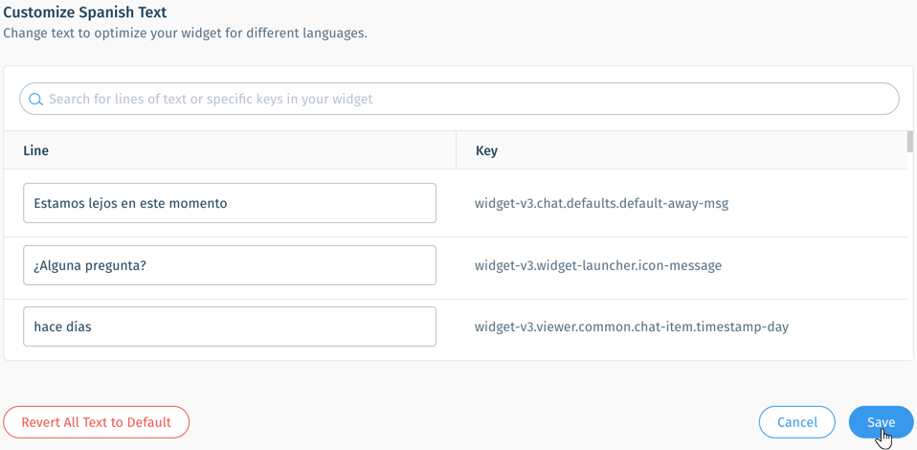The height and width of the screenshot is (450, 917).
Task: Edit the 'hace días' text field
Action: (230, 326)
